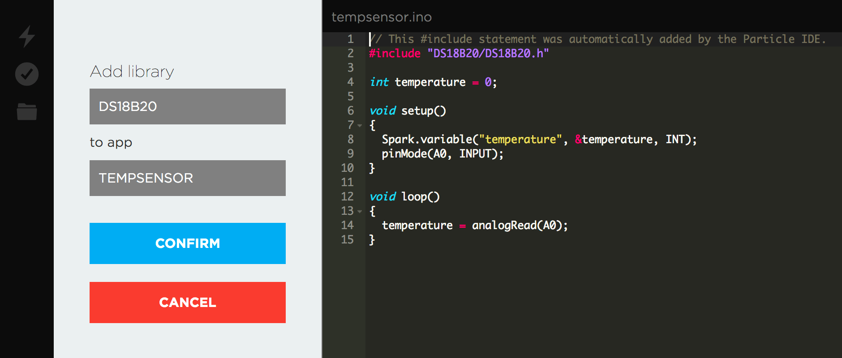
Task: Verify code using the checkmark icon
Action: (x=27, y=74)
